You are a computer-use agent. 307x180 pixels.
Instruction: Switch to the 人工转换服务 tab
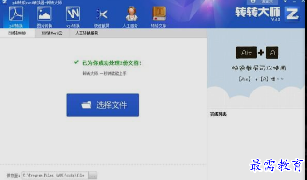tap(86, 33)
